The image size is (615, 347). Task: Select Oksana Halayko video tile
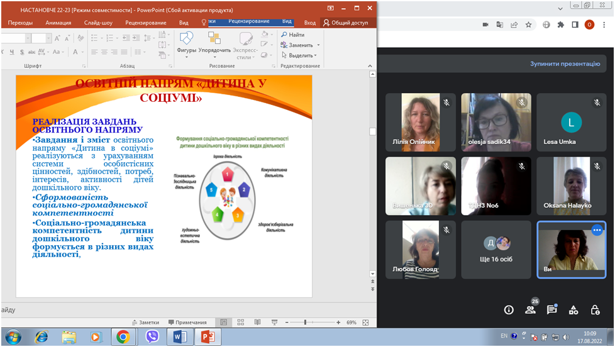click(571, 186)
